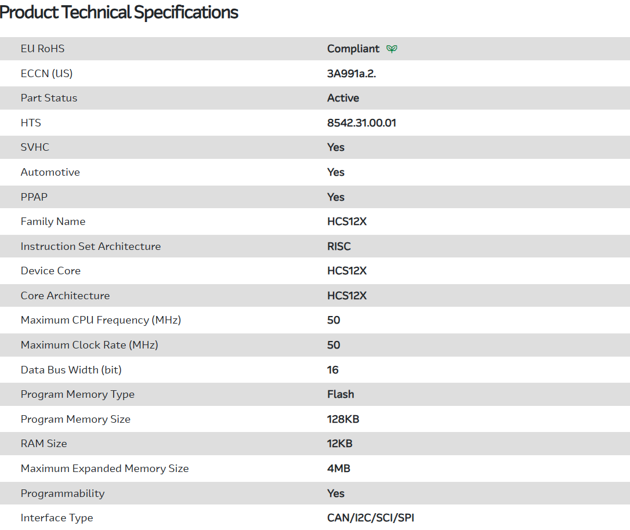Image resolution: width=630 pixels, height=530 pixels.
Task: Click the Product Technical Specifications heading
Action: tap(119, 12)
